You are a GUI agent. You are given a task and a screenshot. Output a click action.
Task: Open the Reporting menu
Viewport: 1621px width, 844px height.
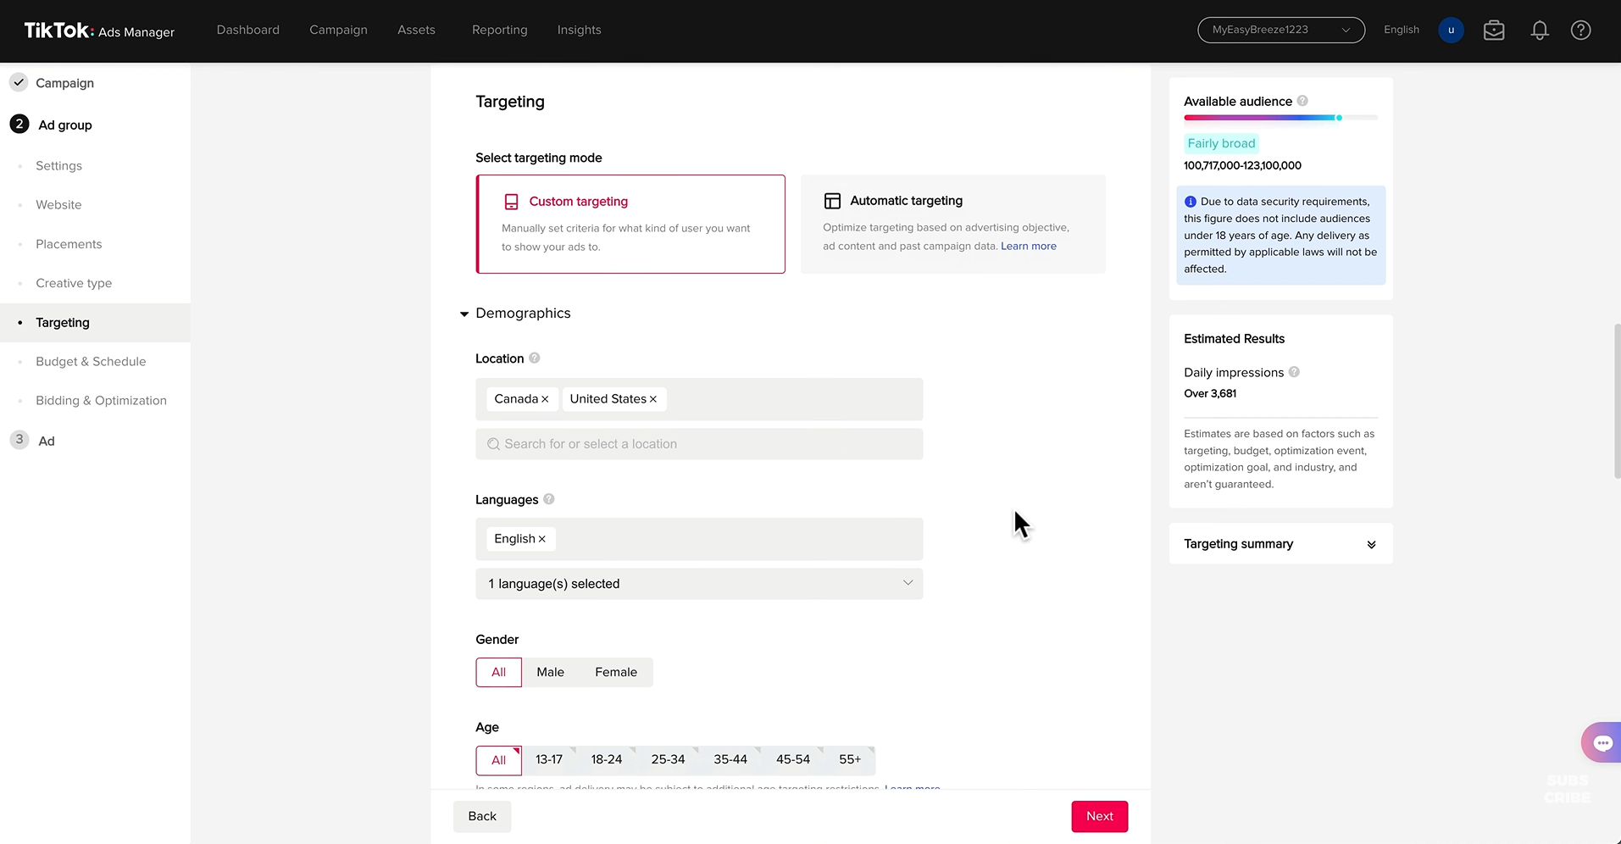(499, 30)
